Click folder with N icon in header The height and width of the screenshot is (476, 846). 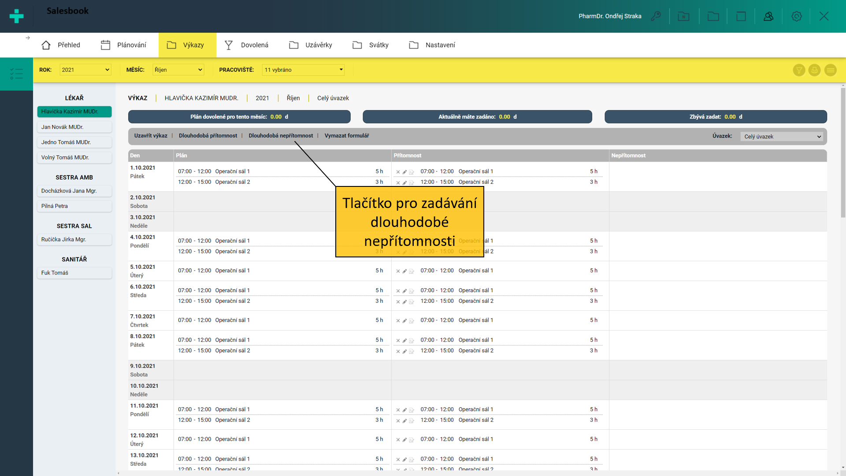(x=683, y=16)
